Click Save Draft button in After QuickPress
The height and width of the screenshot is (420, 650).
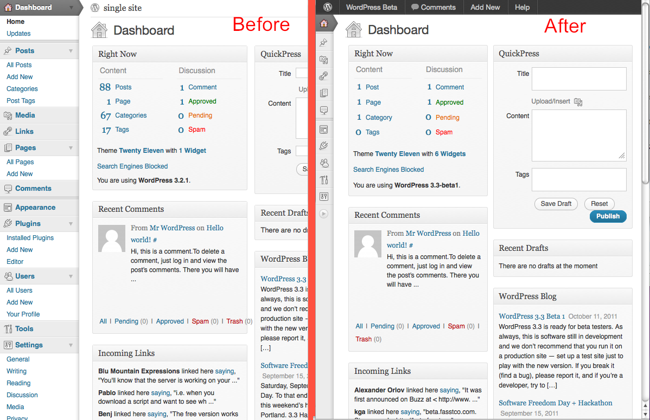click(556, 204)
